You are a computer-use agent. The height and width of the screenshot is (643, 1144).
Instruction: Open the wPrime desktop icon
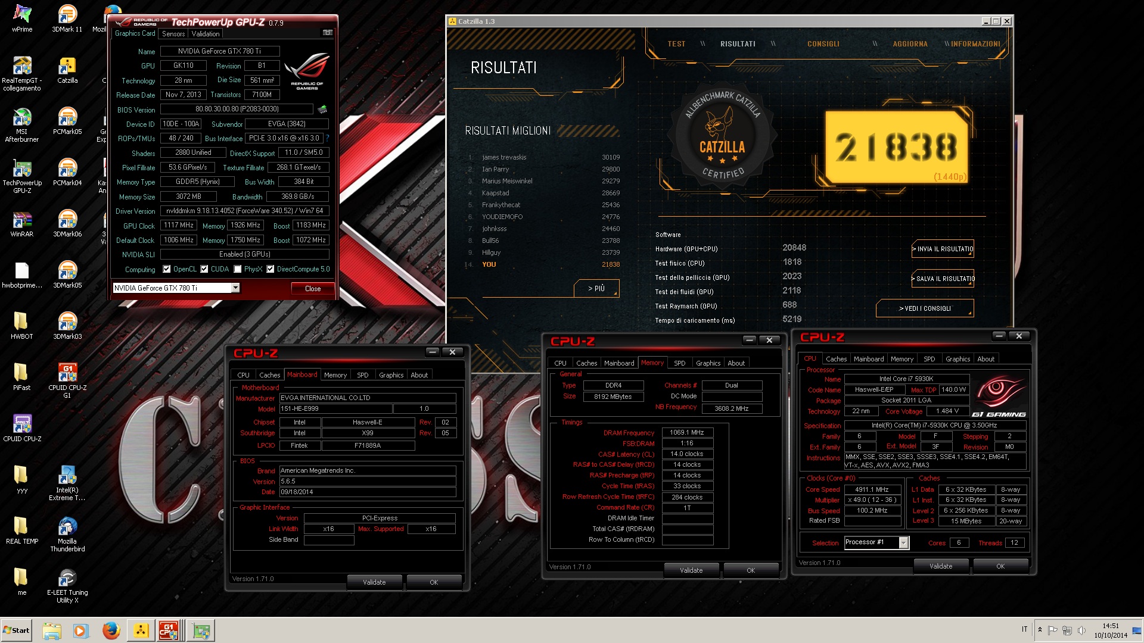[22, 18]
